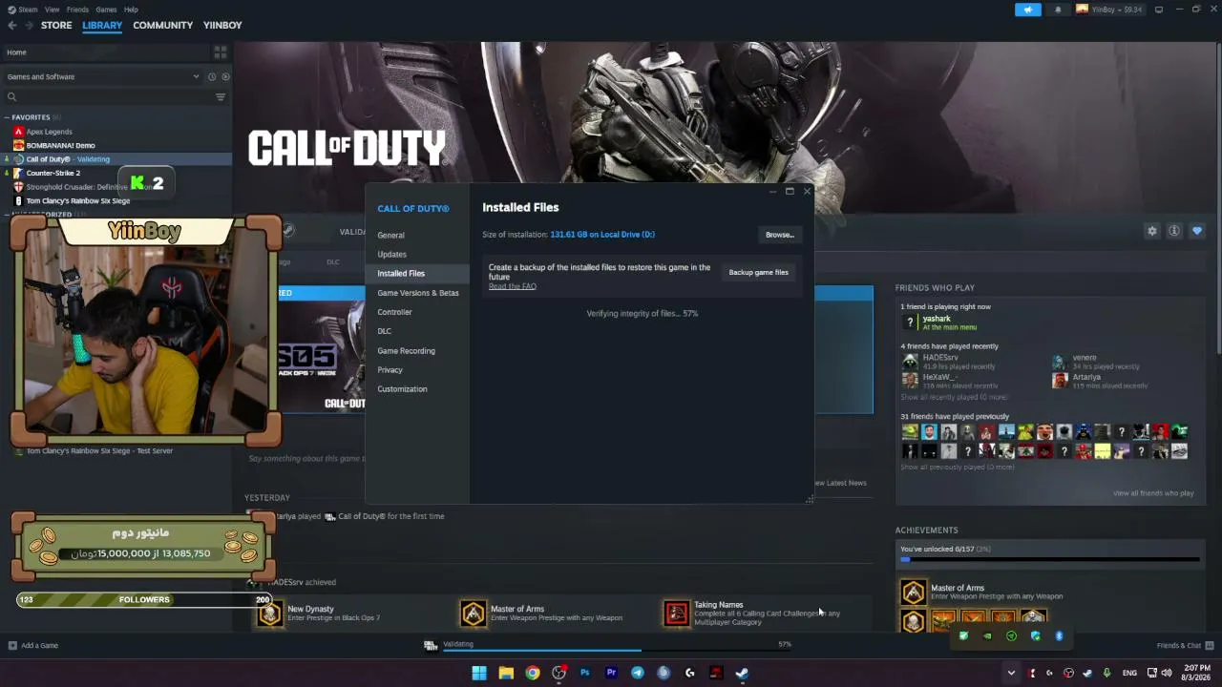Open the View menu
The image size is (1222, 687).
click(52, 10)
